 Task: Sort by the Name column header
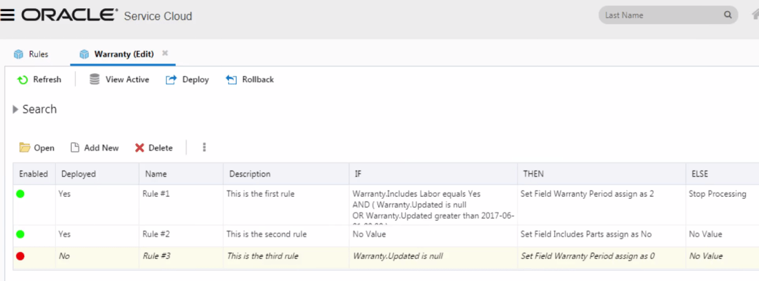[155, 174]
